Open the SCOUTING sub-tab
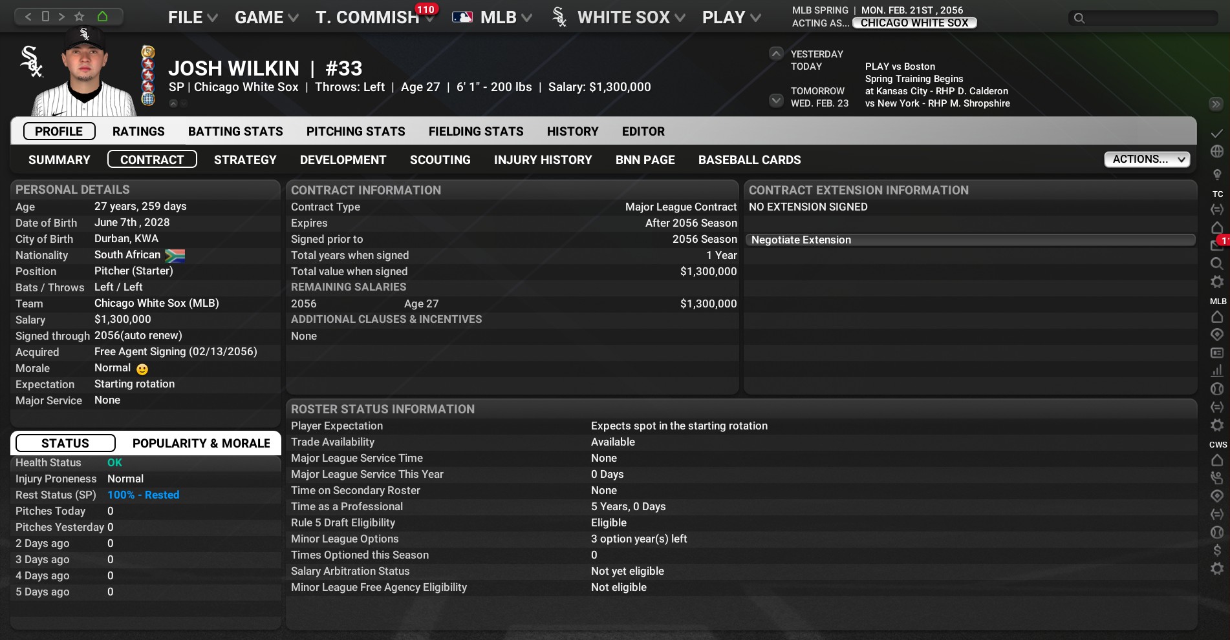1230x640 pixels. point(440,160)
